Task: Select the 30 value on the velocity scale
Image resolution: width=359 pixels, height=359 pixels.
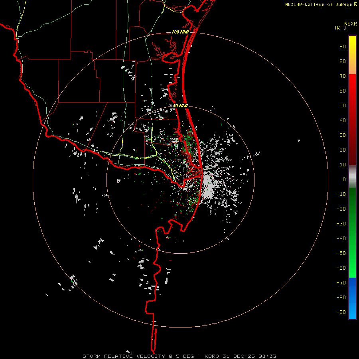Action: click(343, 135)
